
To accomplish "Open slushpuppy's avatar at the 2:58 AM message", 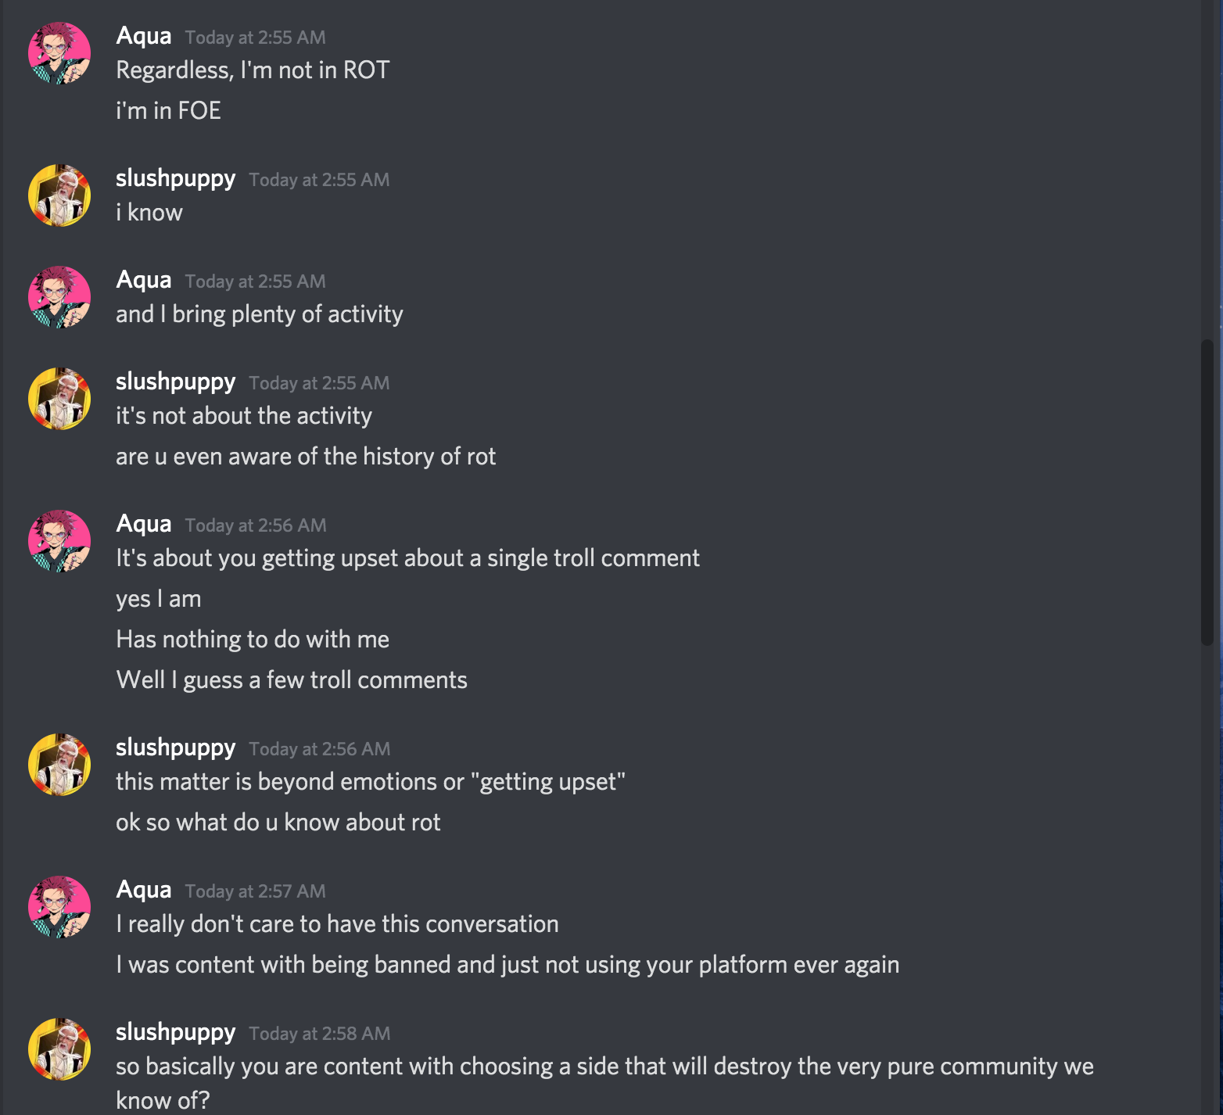I will coord(59,1049).
